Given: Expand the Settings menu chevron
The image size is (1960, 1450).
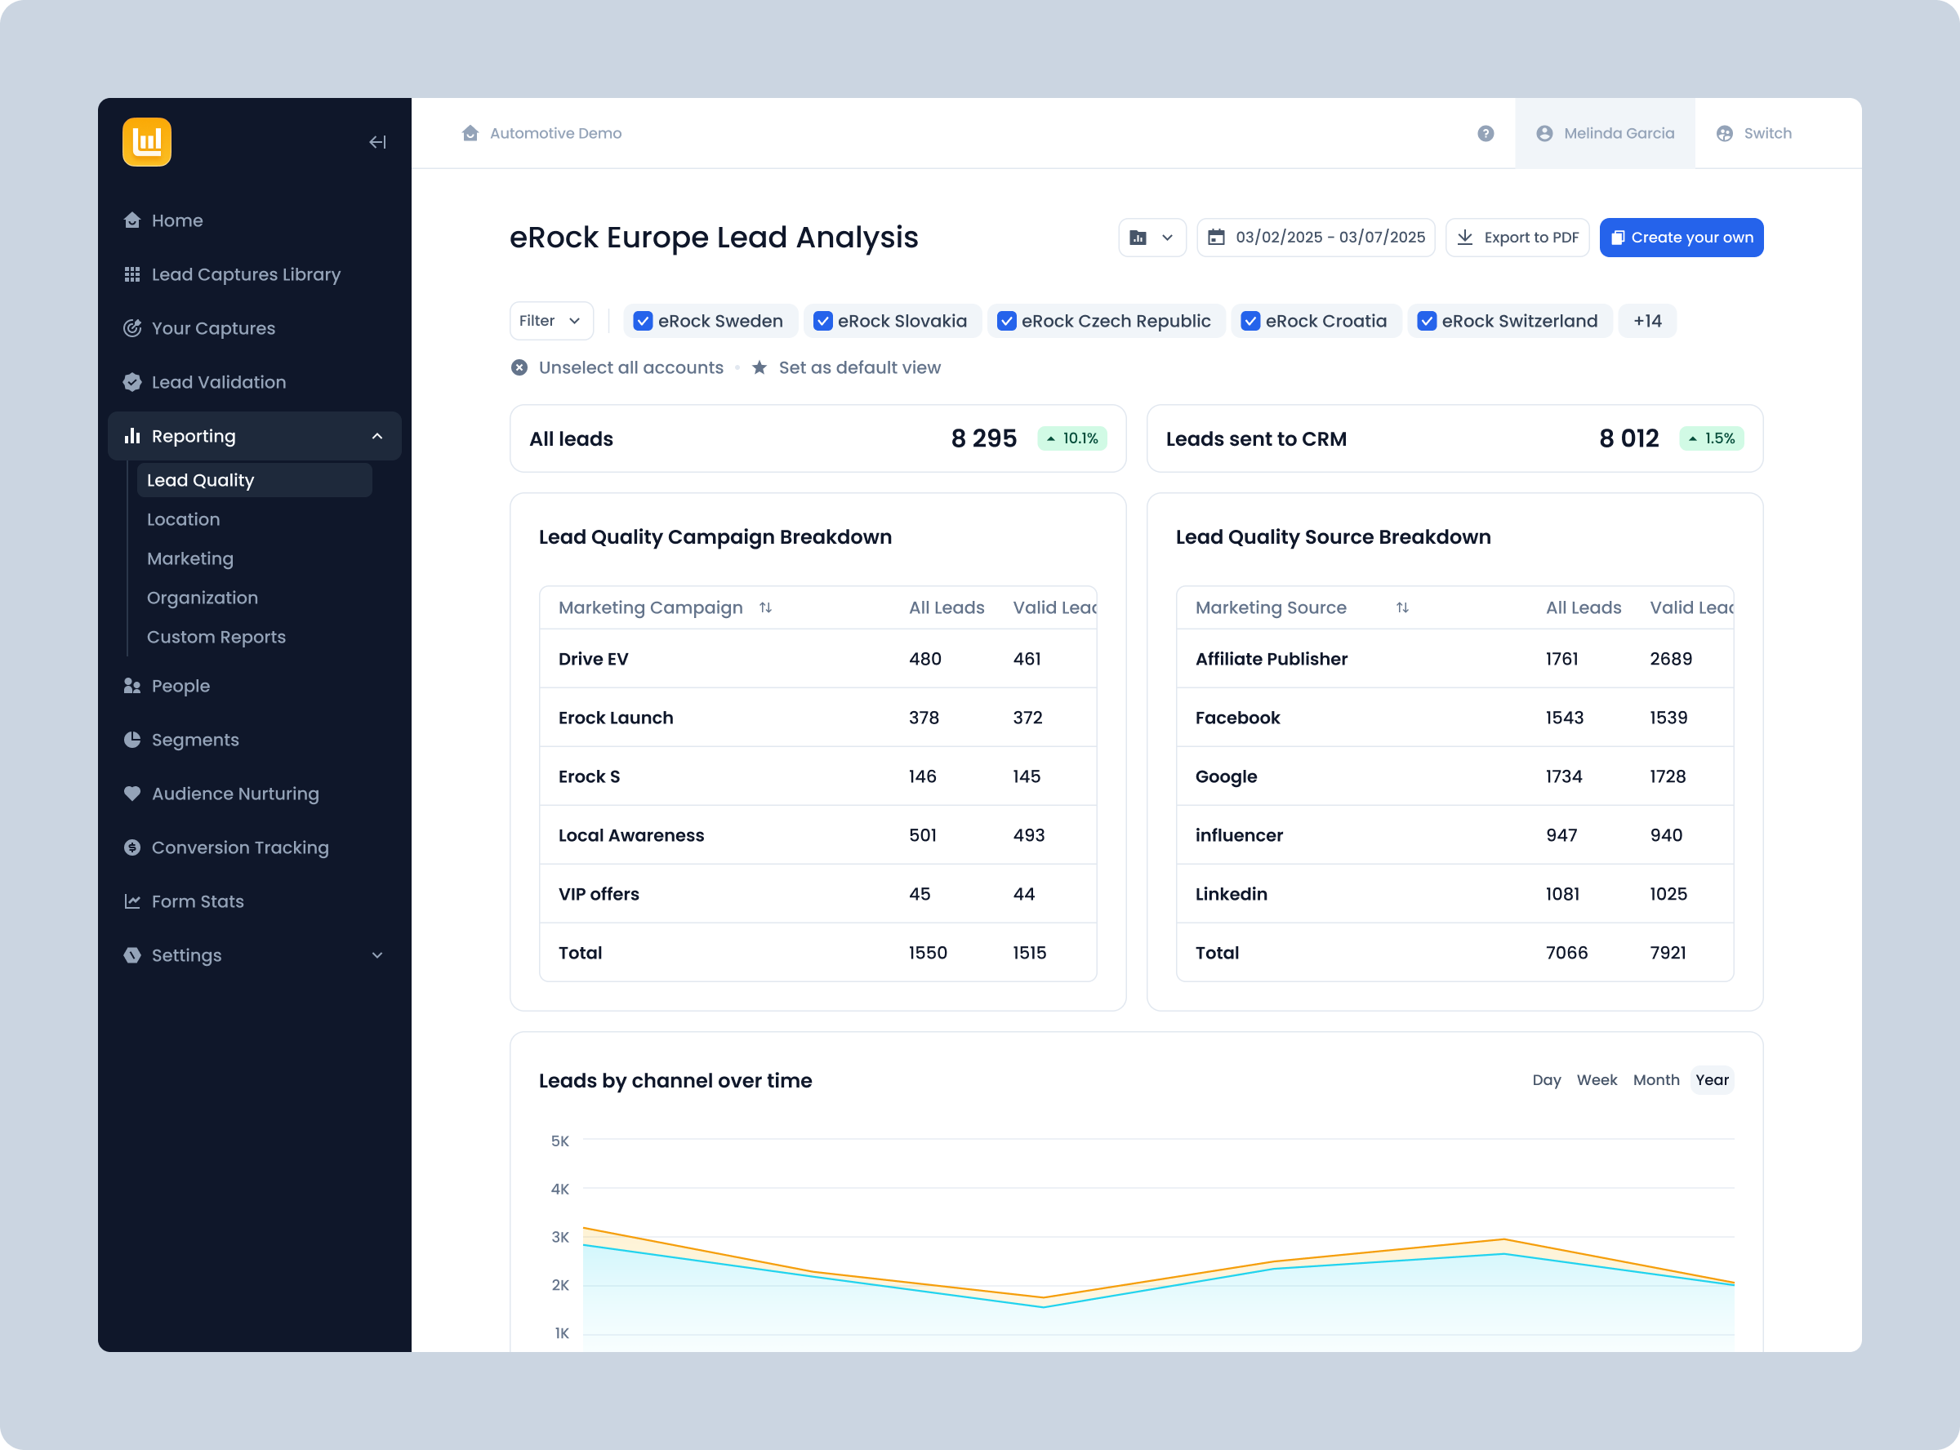Looking at the screenshot, I should pos(377,955).
